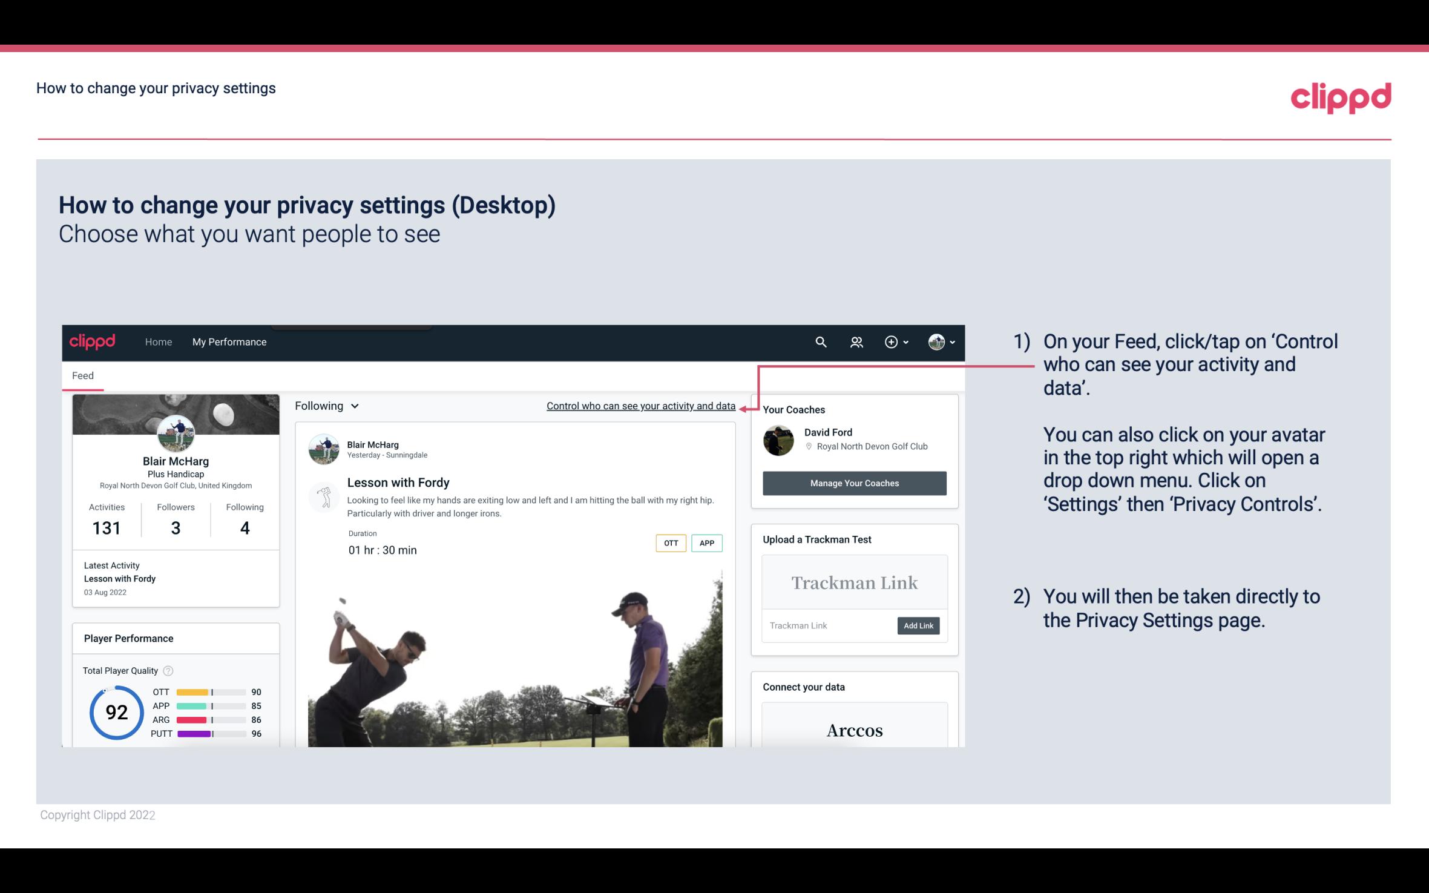Click the Trackman Link input field
1429x893 pixels.
click(x=827, y=624)
